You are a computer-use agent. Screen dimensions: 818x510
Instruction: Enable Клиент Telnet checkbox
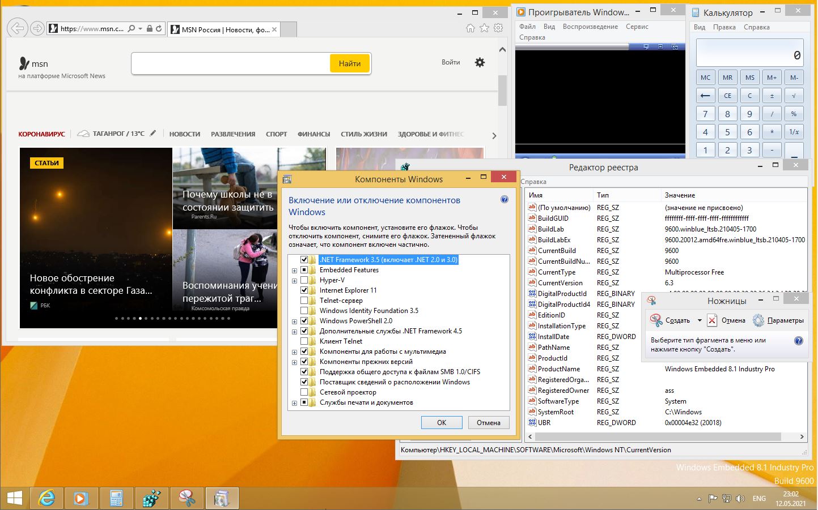[x=304, y=341]
